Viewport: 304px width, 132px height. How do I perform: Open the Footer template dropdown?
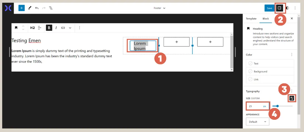(160, 8)
